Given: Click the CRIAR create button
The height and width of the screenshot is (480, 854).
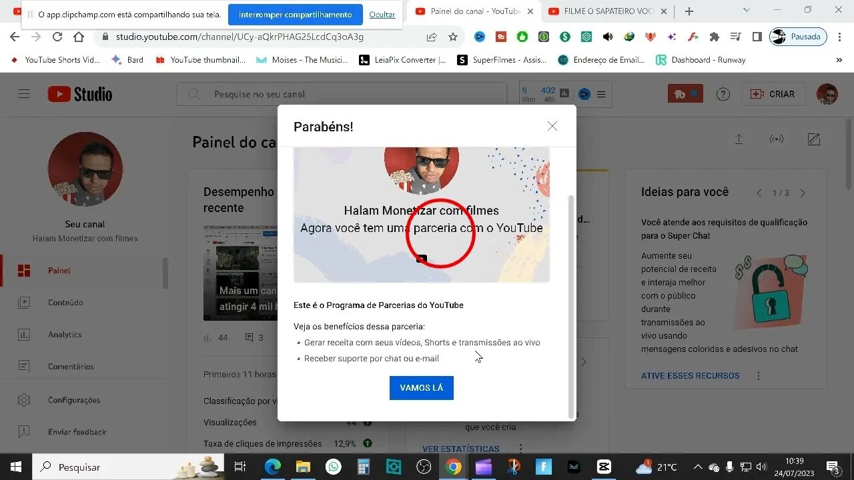Looking at the screenshot, I should [773, 94].
